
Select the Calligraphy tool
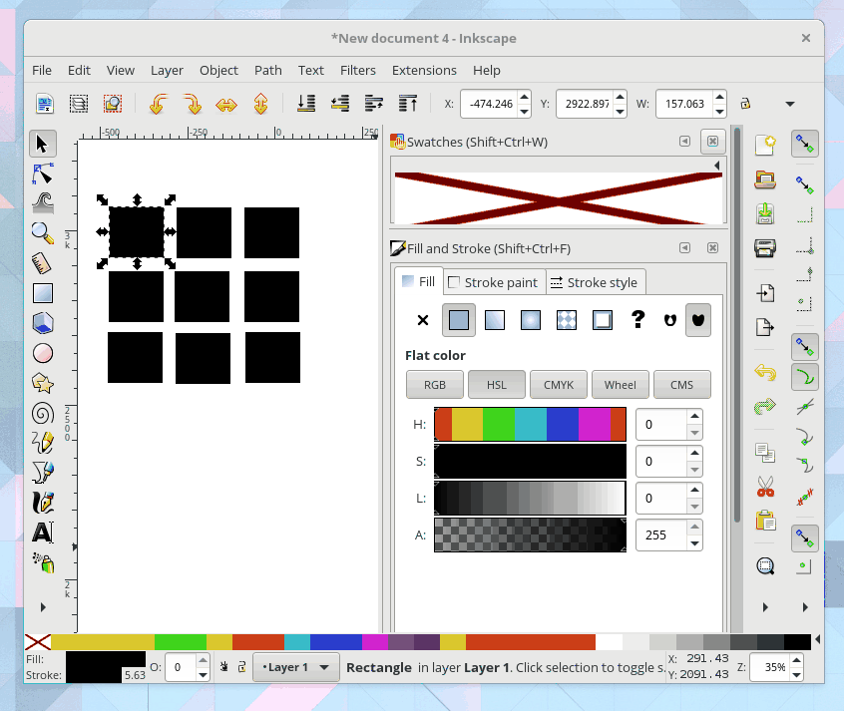pyautogui.click(x=42, y=503)
